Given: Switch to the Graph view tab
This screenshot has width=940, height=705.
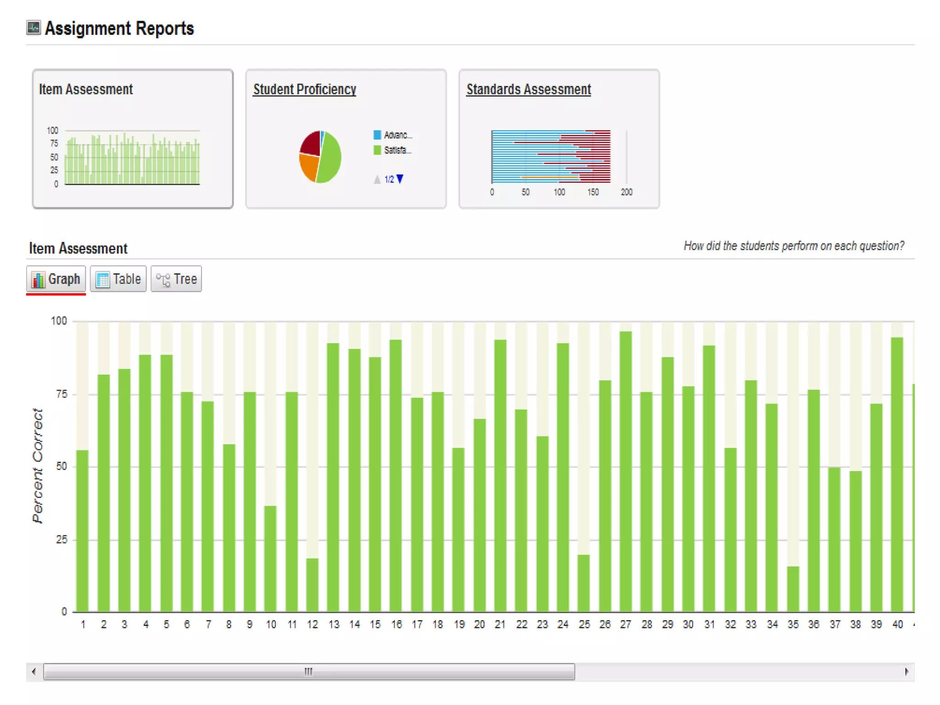Looking at the screenshot, I should 56,279.
